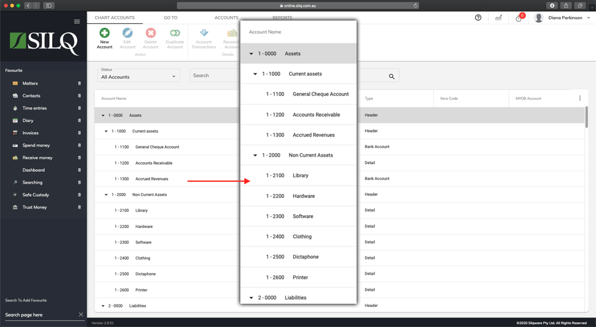Click the Search accounts input field

(x=215, y=75)
